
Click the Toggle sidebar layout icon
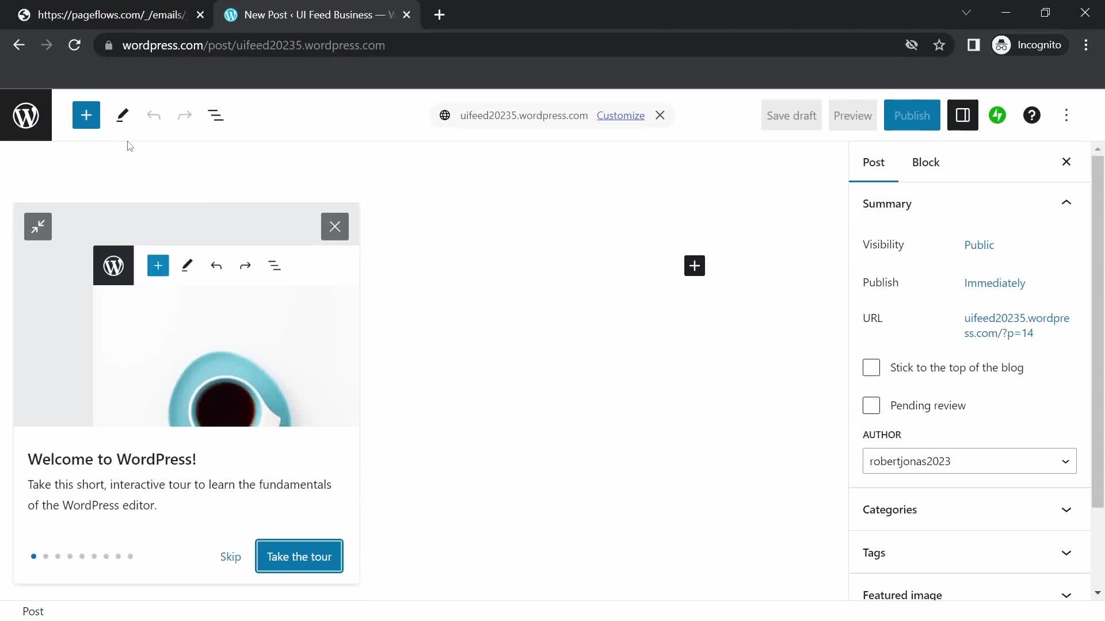(962, 115)
